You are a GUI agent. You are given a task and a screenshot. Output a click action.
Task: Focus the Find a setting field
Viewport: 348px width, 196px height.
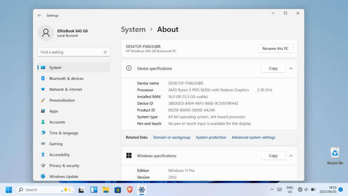click(74, 52)
